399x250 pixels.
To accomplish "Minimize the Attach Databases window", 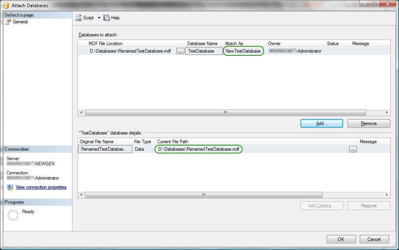I will (x=365, y=4).
